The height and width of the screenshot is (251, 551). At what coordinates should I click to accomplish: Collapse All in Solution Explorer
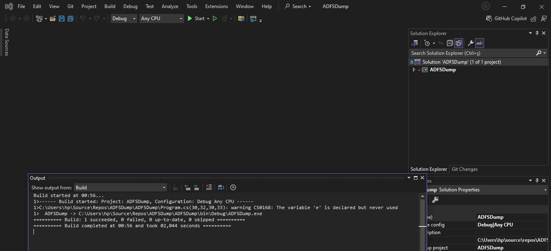(450, 43)
